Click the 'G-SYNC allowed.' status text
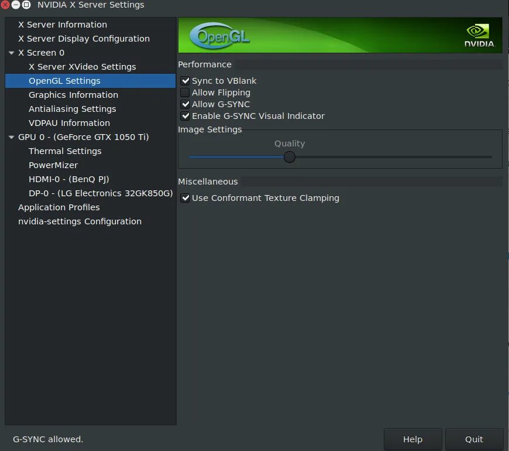The height and width of the screenshot is (451, 509). (48, 439)
